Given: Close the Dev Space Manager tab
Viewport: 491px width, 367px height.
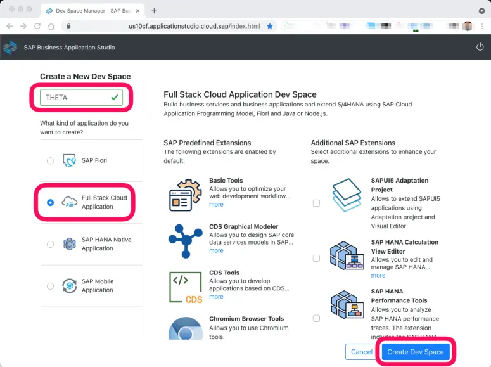Looking at the screenshot, I should [137, 11].
